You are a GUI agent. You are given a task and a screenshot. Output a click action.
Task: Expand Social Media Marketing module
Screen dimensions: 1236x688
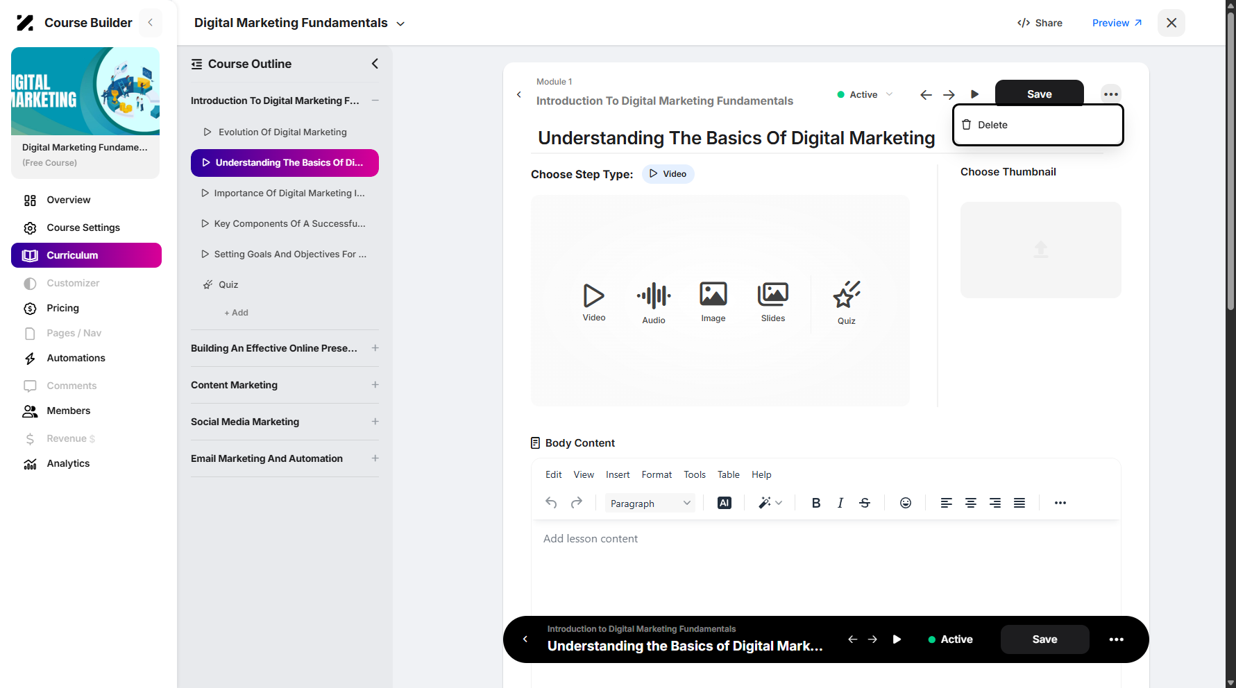375,422
